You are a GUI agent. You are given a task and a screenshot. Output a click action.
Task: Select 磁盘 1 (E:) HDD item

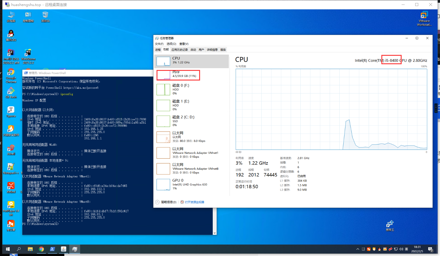tap(192, 105)
